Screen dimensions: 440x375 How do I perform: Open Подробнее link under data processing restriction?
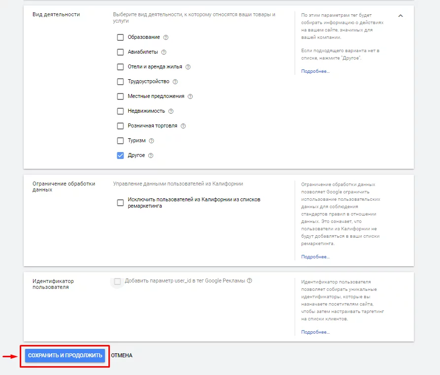point(315,257)
